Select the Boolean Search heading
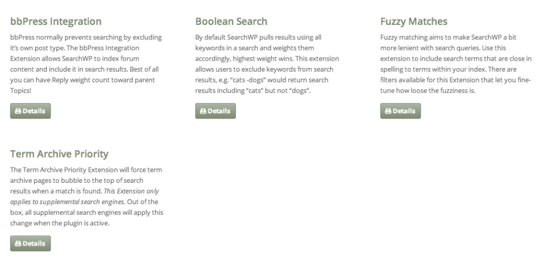The height and width of the screenshot is (262, 544). 232,21
